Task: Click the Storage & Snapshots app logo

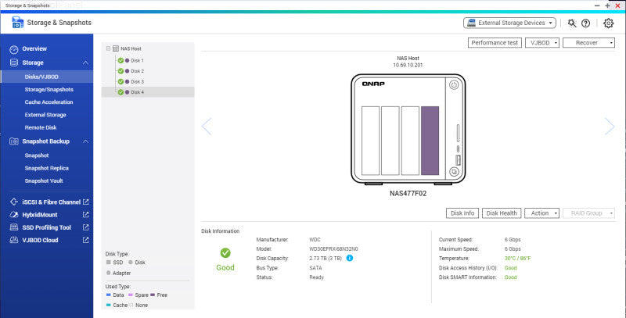Action: [x=18, y=23]
